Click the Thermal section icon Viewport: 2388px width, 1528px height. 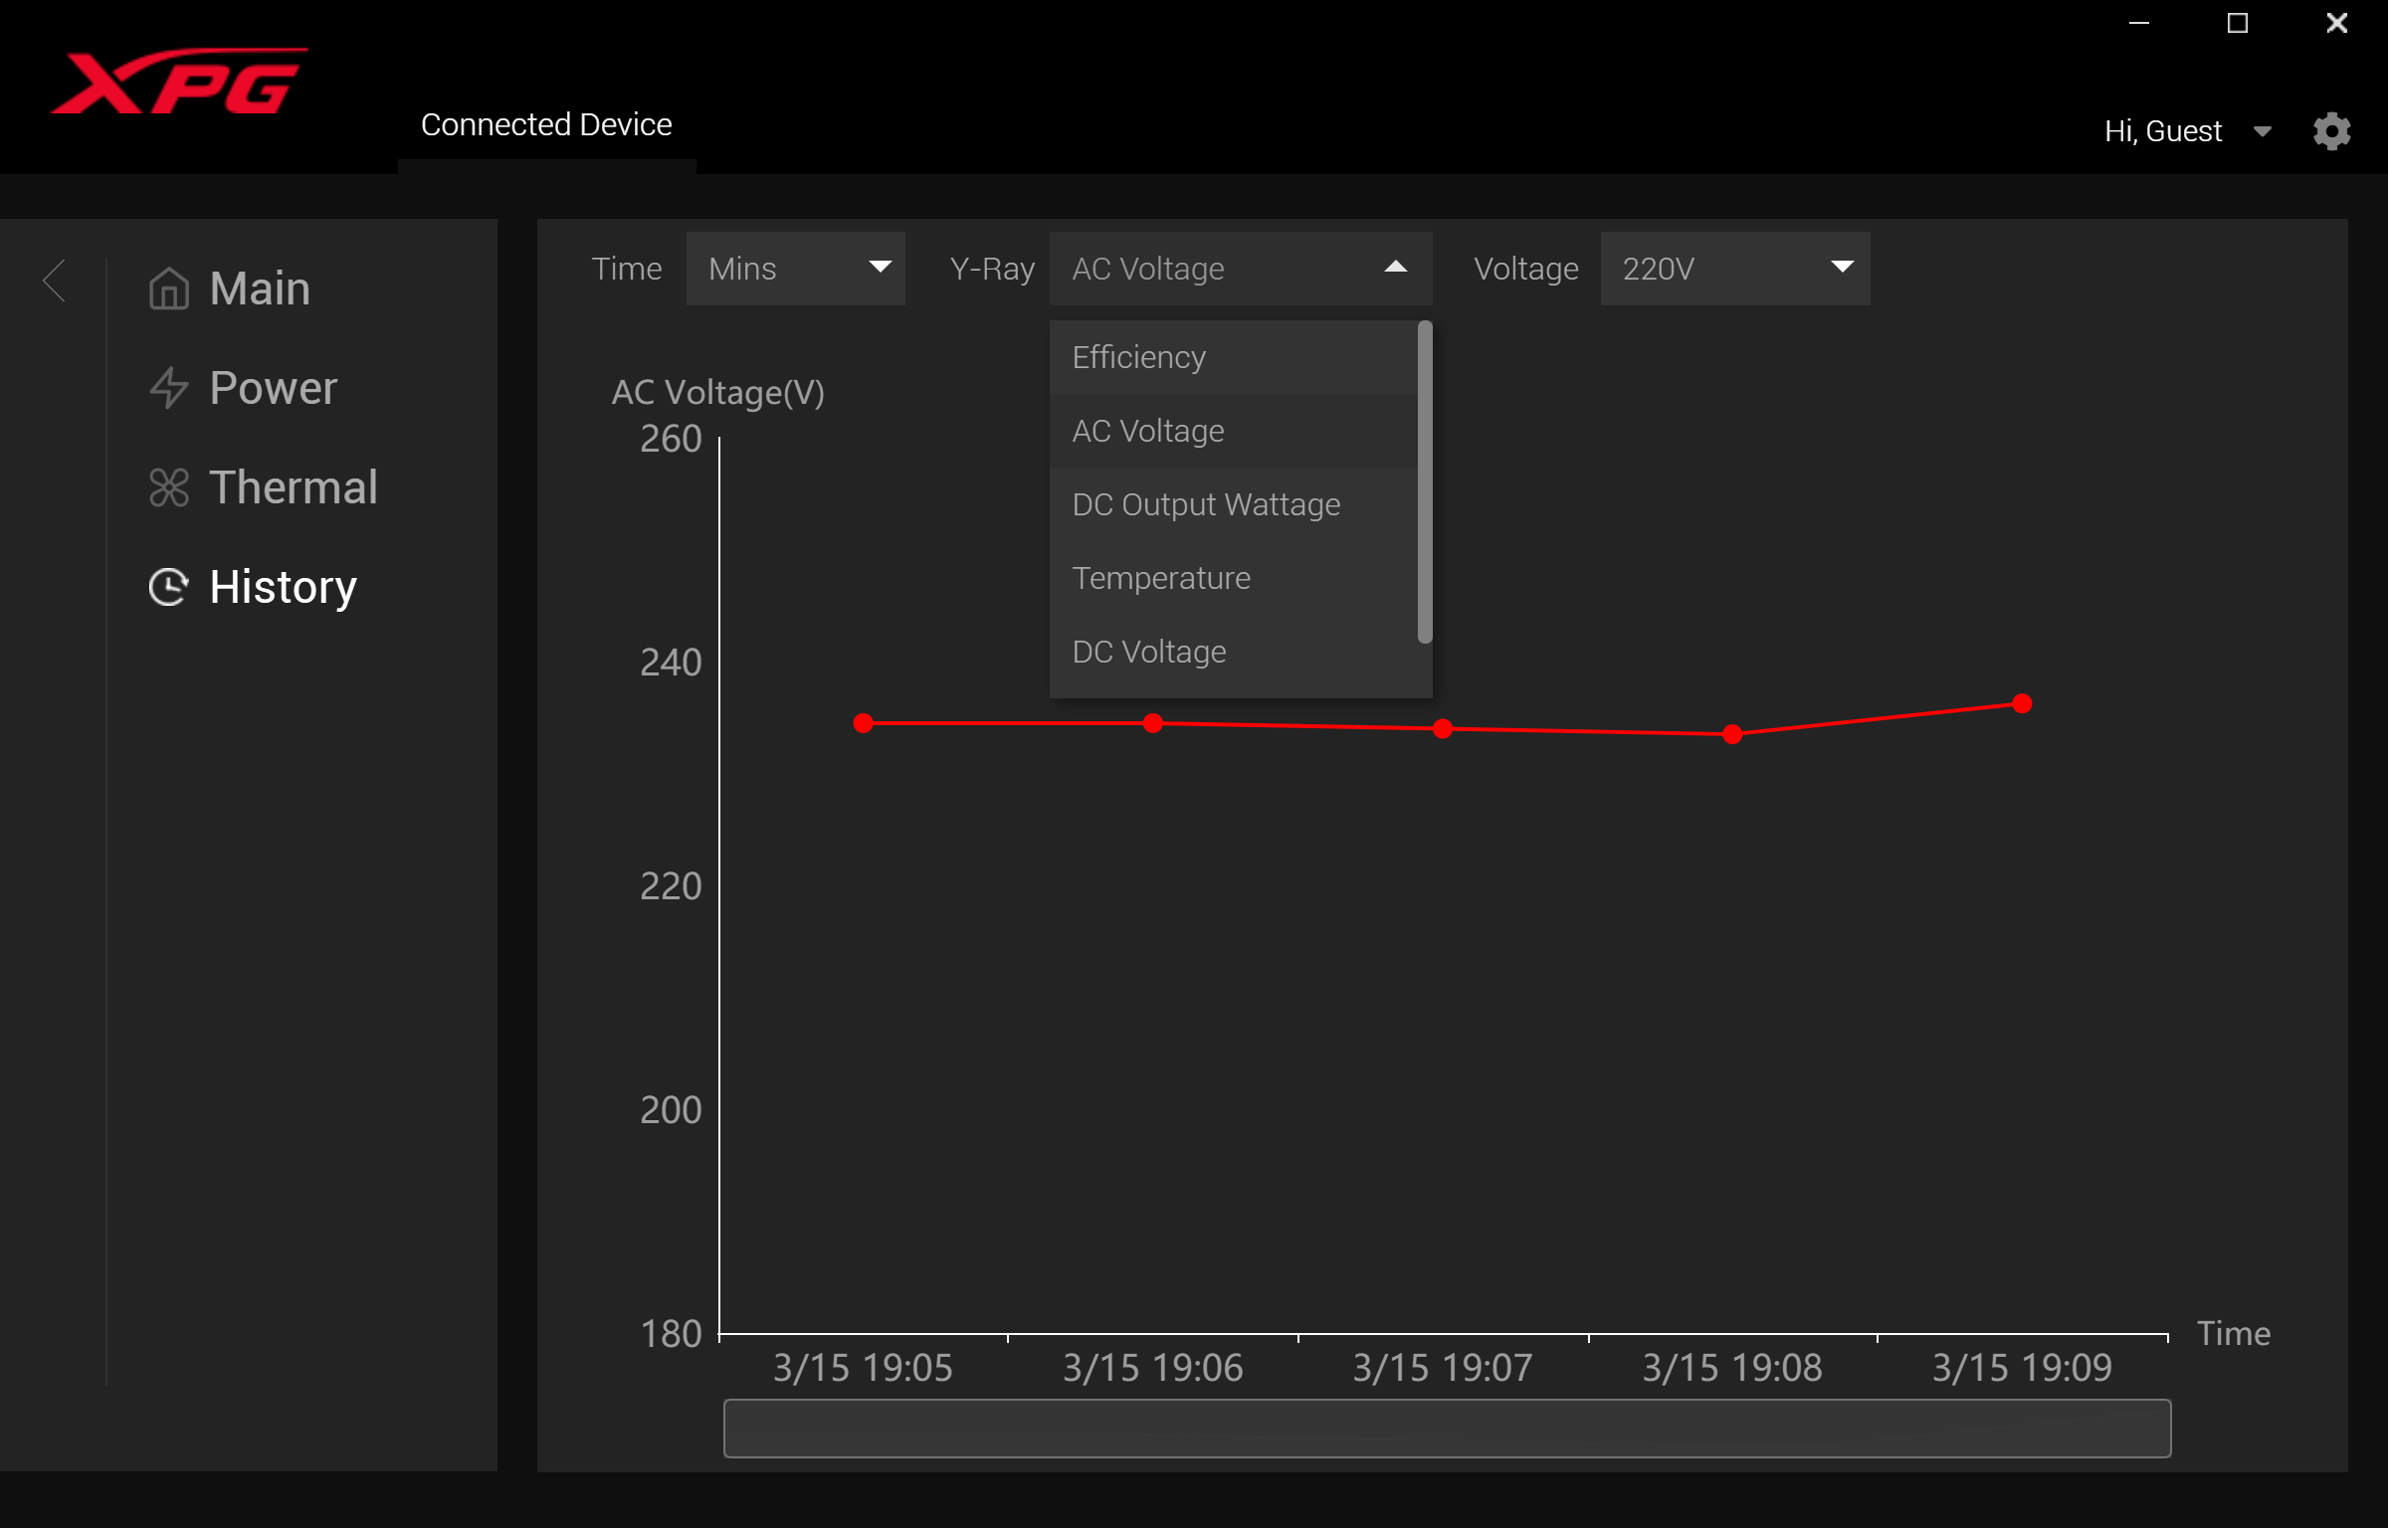pyautogui.click(x=169, y=485)
